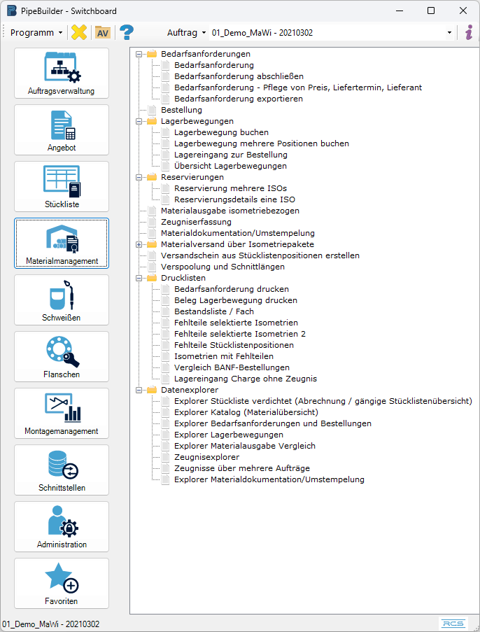Open the Auftrag dropdown menu
This screenshot has width=480, height=632.
[x=185, y=33]
